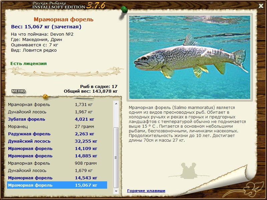Click the Мраморная форель title heading
This screenshot has width=267, height=200.
click(x=63, y=19)
